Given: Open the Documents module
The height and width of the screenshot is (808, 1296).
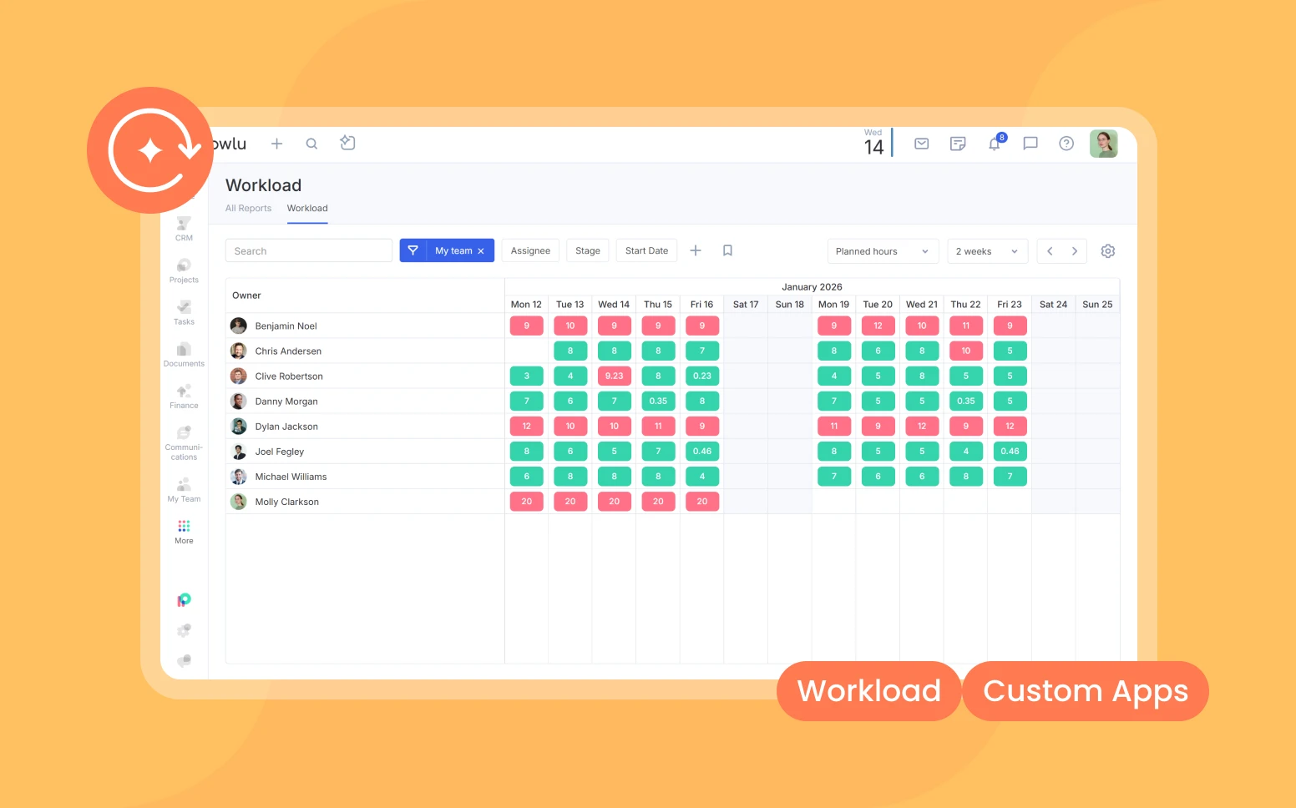Looking at the screenshot, I should [x=183, y=352].
